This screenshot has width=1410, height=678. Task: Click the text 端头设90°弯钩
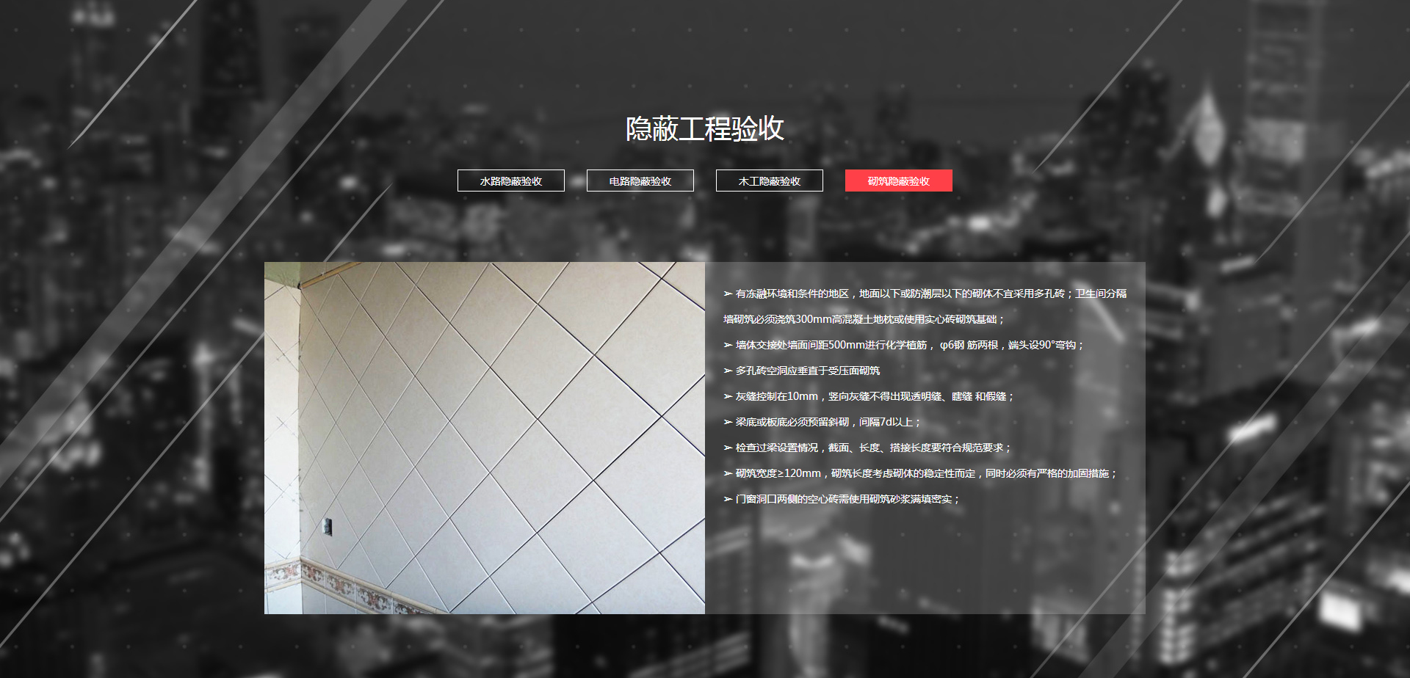[1043, 345]
